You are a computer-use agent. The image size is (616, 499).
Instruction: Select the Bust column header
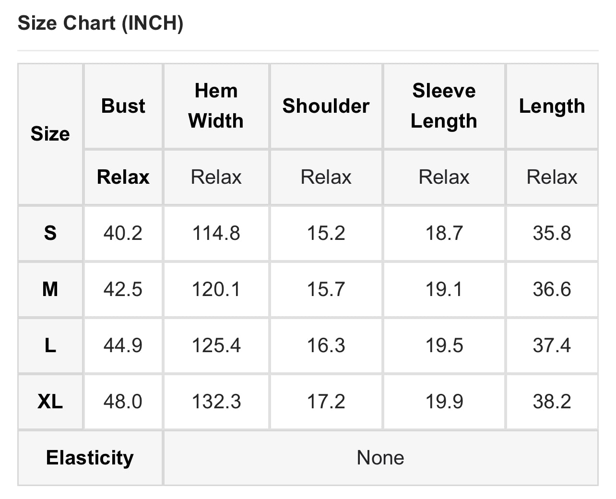pos(123,106)
